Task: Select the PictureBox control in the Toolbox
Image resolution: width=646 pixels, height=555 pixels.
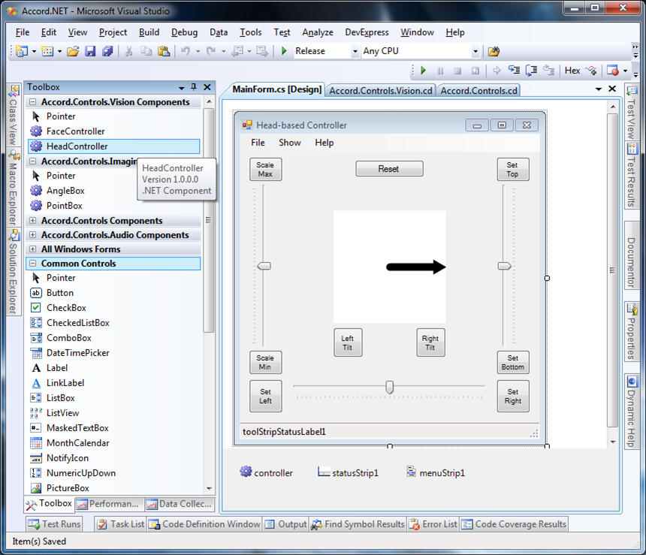Action: click(113, 488)
